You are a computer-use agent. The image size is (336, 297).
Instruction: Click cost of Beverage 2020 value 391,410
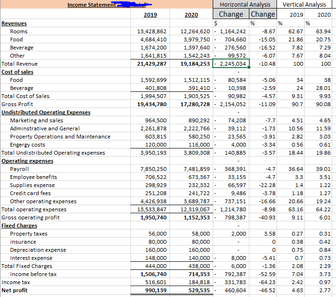tap(199, 88)
